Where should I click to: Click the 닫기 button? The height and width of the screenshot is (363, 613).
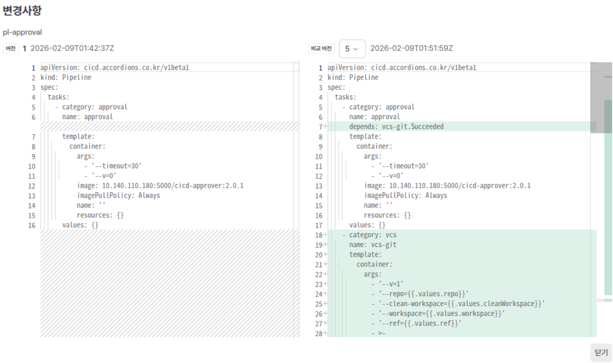pyautogui.click(x=601, y=352)
